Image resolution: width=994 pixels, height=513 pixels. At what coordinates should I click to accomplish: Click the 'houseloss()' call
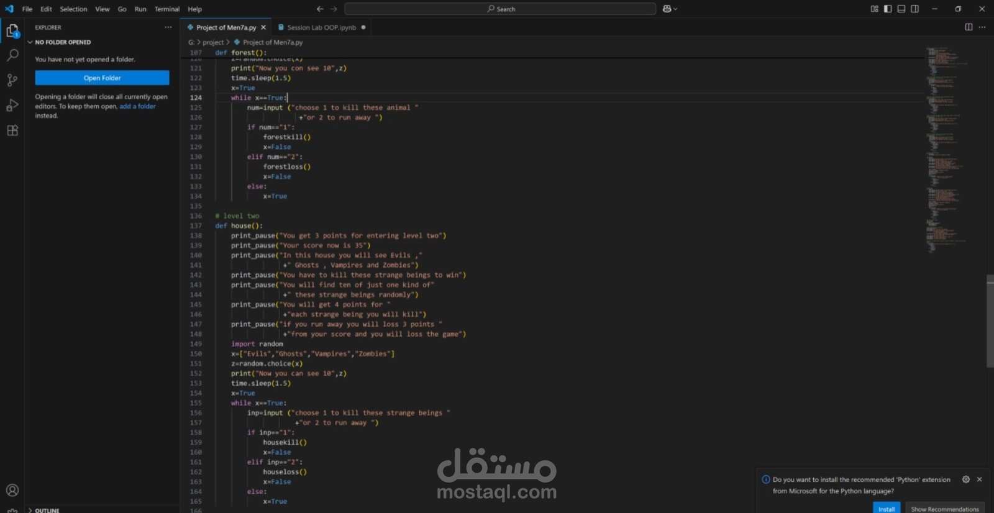point(285,472)
